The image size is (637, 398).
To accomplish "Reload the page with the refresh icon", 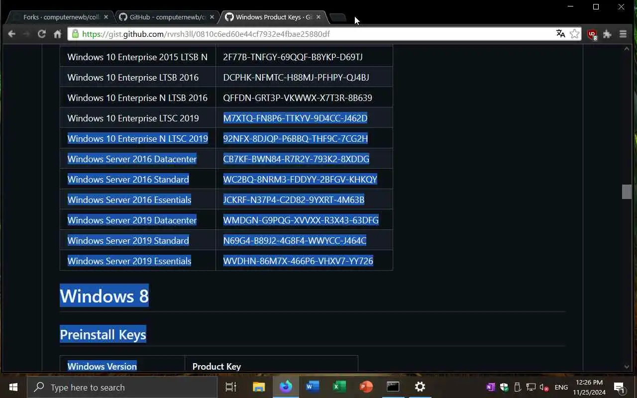I will [x=42, y=34].
